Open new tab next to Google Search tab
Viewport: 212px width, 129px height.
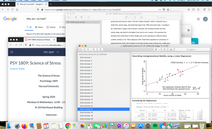51,4
